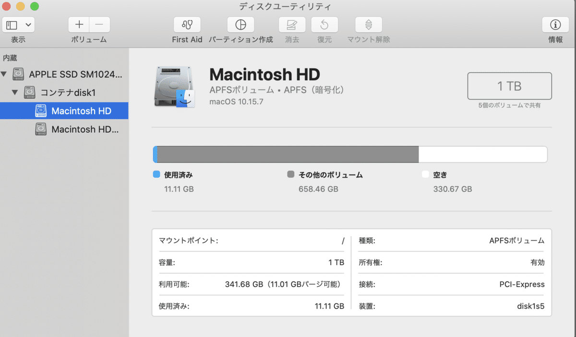Open the Info (情報) button
Image resolution: width=576 pixels, height=337 pixels.
point(555,24)
